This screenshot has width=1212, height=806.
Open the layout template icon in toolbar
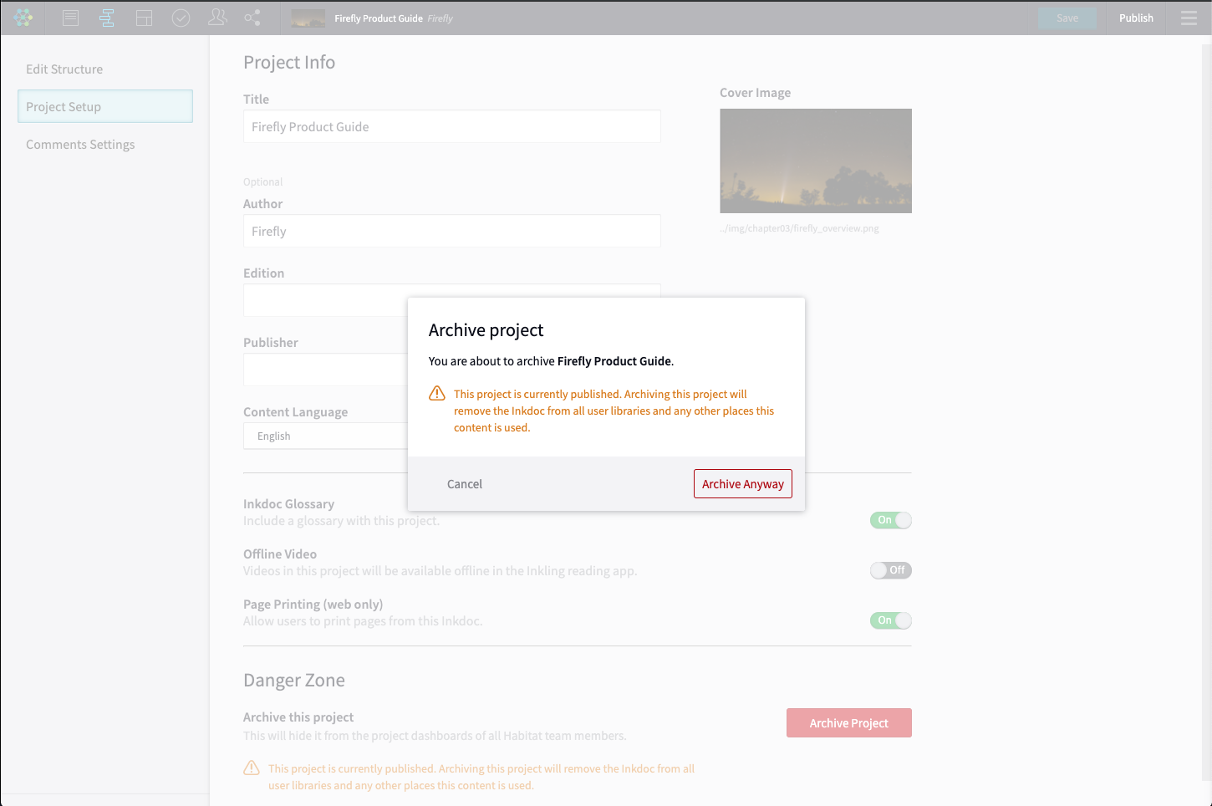coord(144,18)
